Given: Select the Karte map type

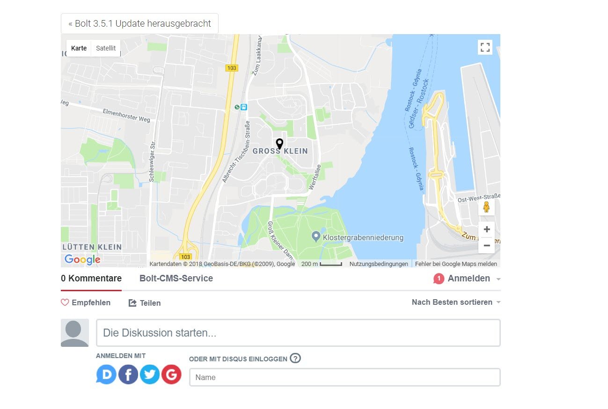Looking at the screenshot, I should pyautogui.click(x=79, y=48).
